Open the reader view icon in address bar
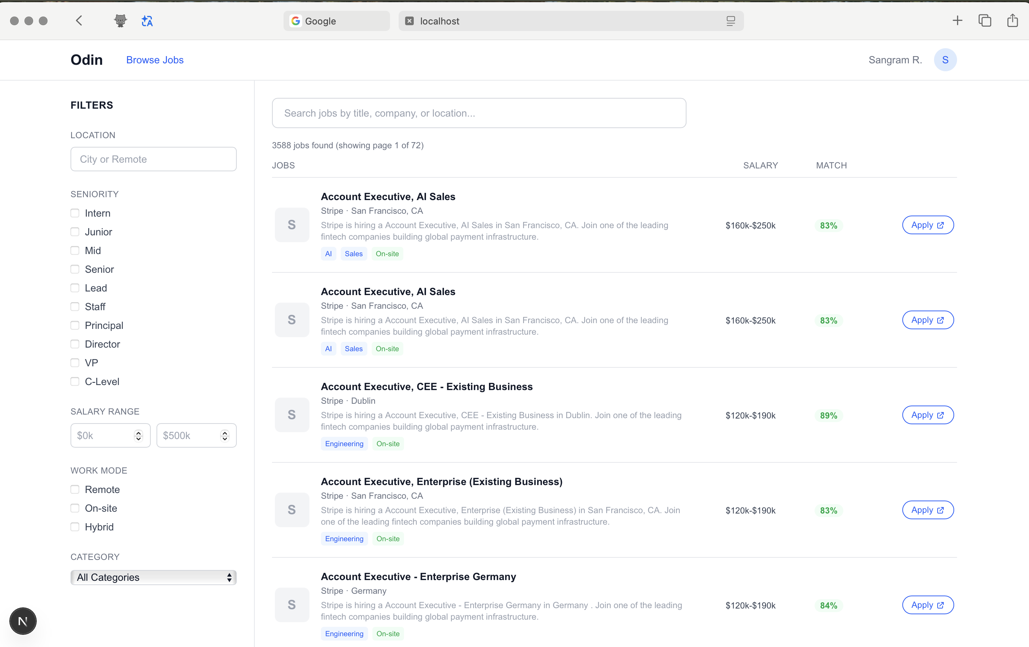1029x647 pixels. 731,21
